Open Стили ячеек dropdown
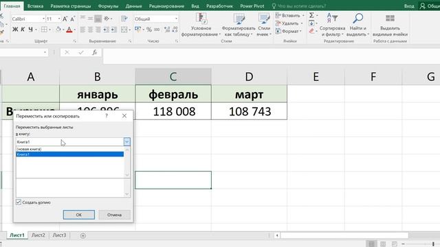The height and width of the screenshot is (247, 440). [x=264, y=25]
